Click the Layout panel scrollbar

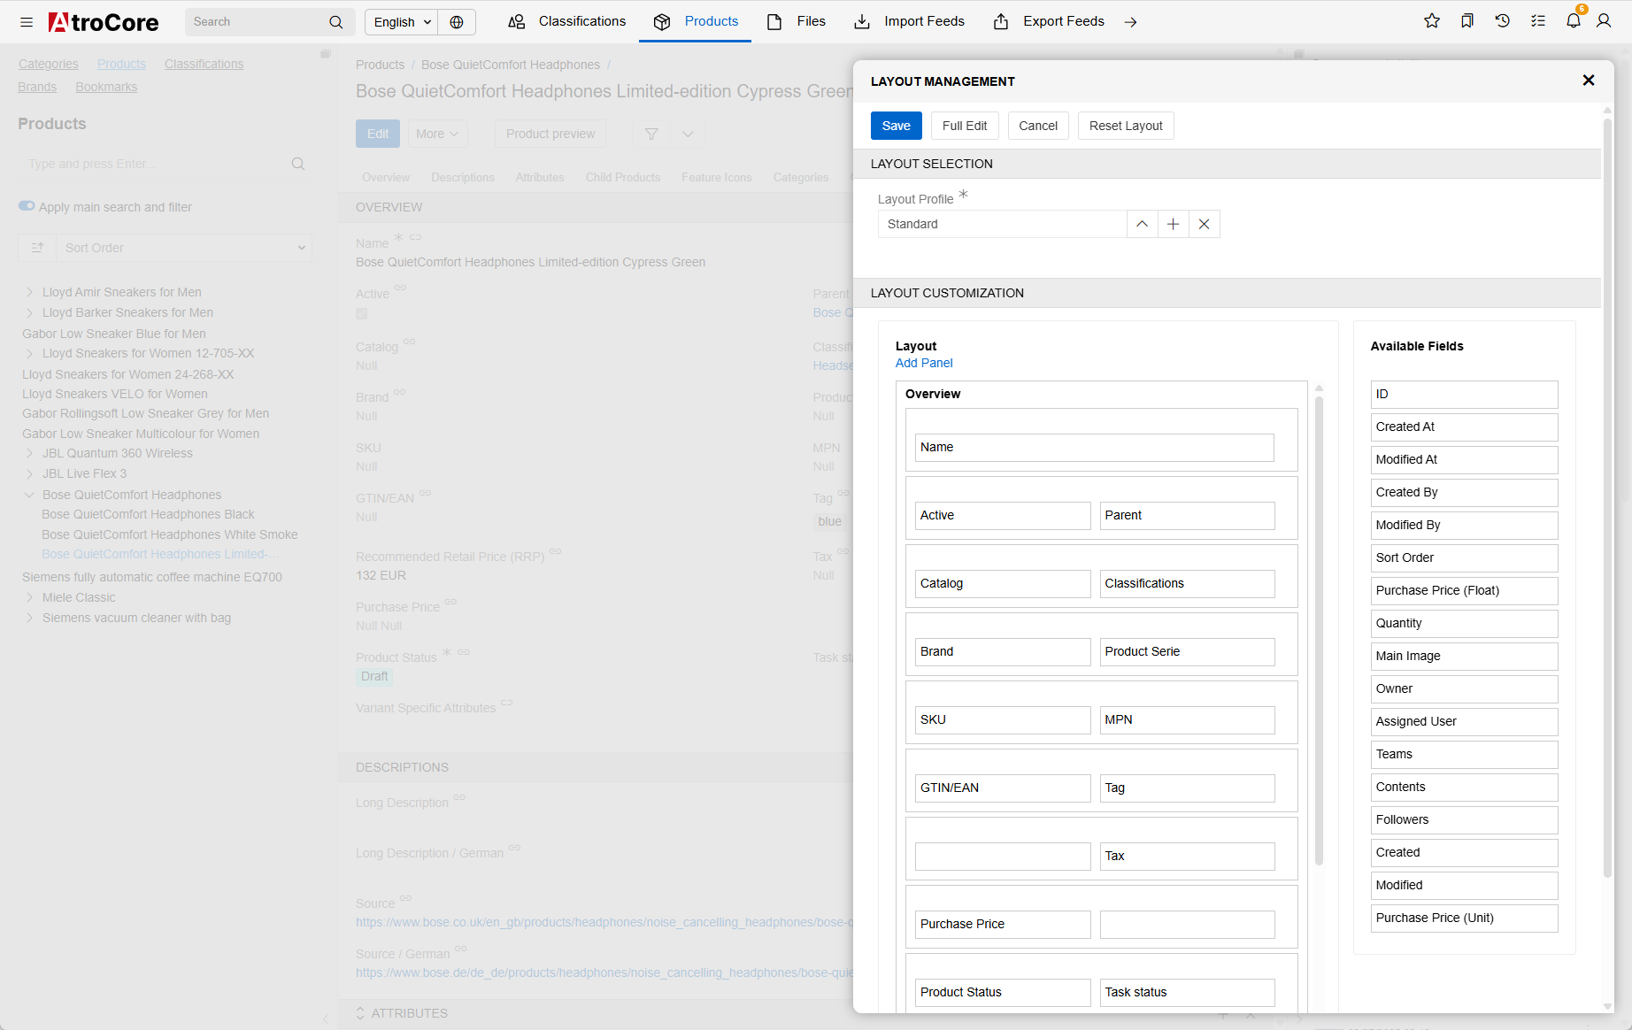(x=1319, y=631)
